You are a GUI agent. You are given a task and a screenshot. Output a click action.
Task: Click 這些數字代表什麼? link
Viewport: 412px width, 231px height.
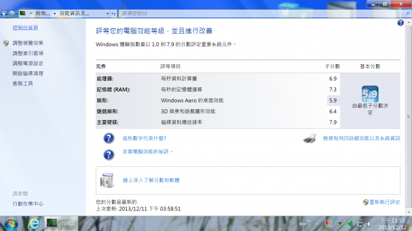coord(144,139)
